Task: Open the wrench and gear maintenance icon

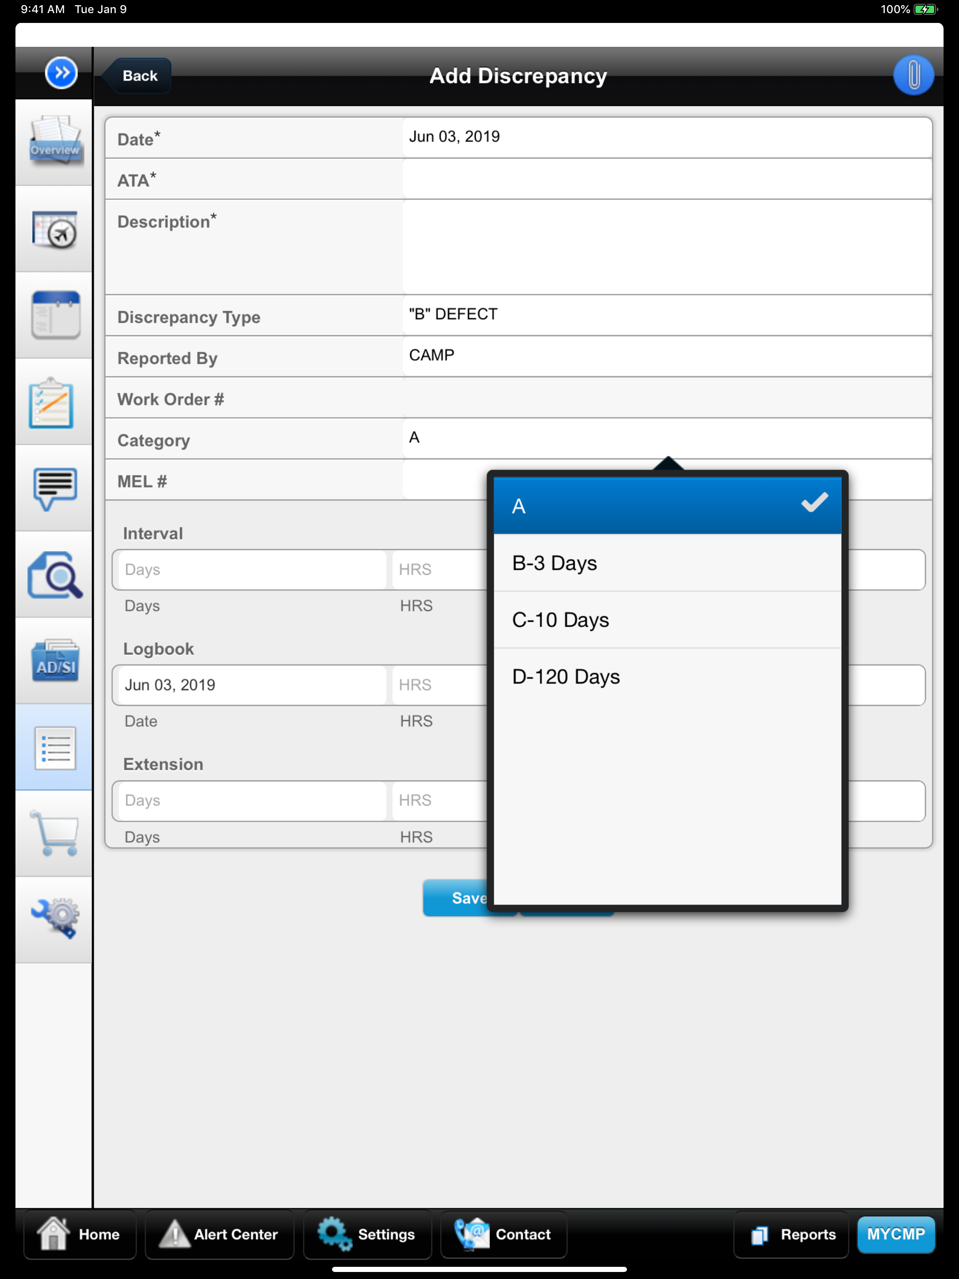Action: [54, 920]
